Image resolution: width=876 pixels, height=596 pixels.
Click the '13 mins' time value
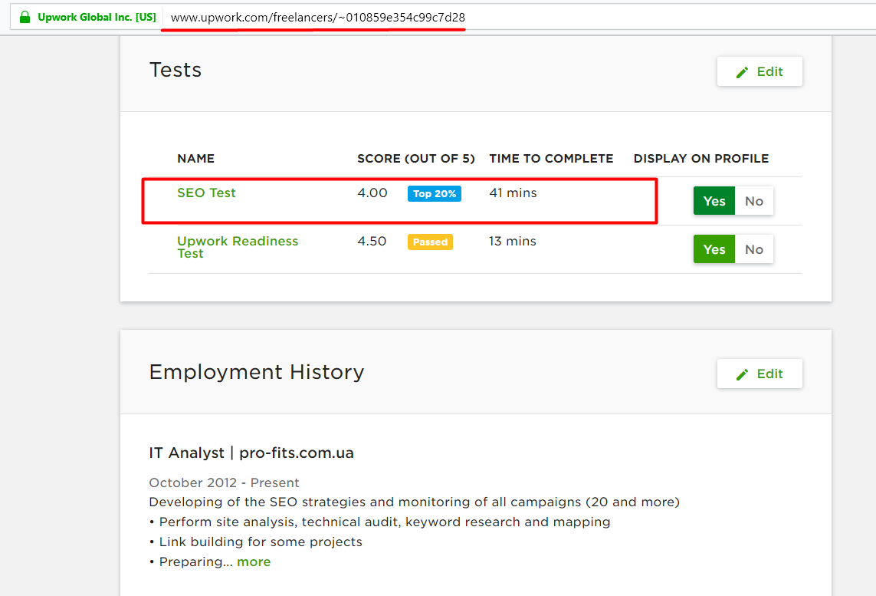[x=512, y=241]
